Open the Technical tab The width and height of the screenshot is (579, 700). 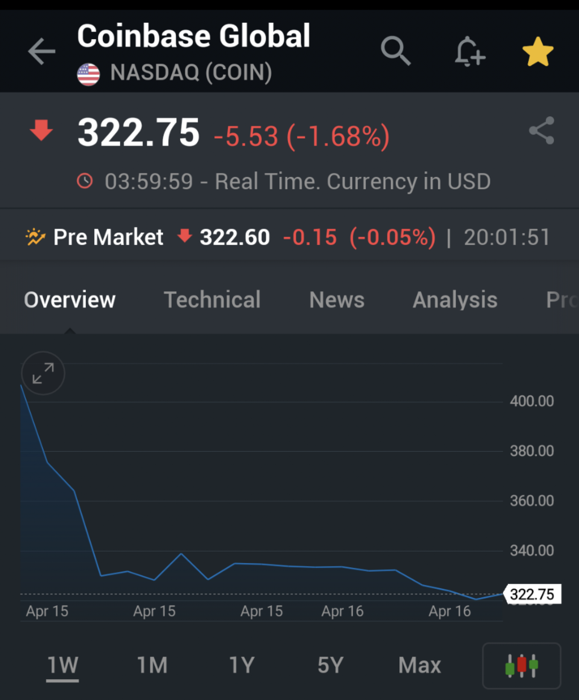[x=212, y=299]
